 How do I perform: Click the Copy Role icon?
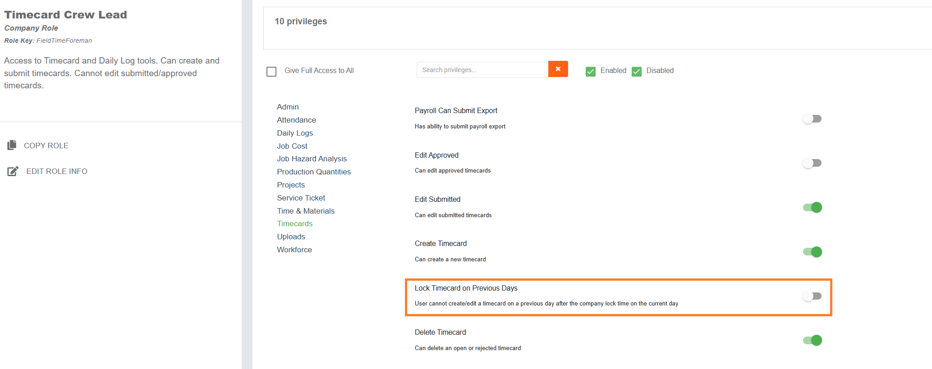point(12,145)
